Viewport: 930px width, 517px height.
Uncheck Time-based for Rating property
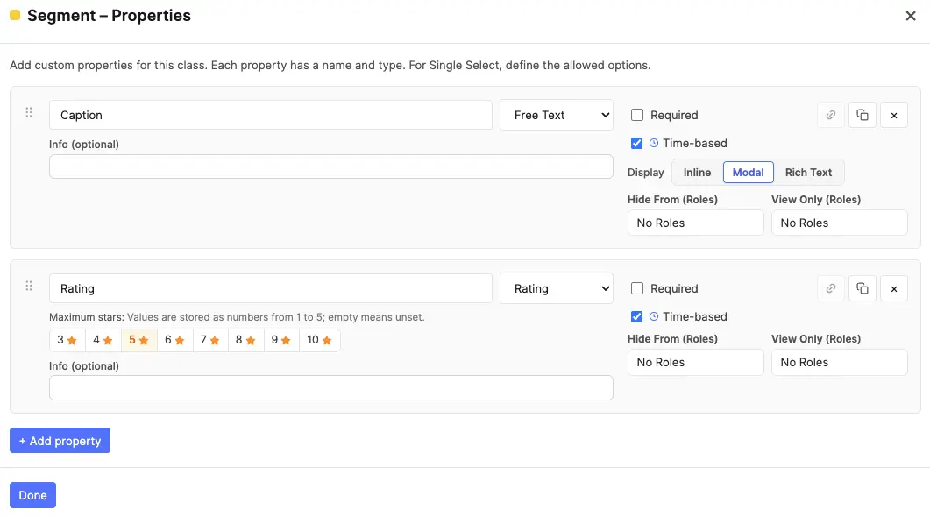pos(637,316)
